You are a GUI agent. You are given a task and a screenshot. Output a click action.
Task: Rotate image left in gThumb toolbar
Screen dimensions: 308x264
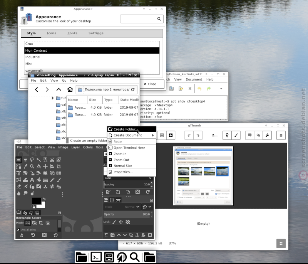click(189, 135)
